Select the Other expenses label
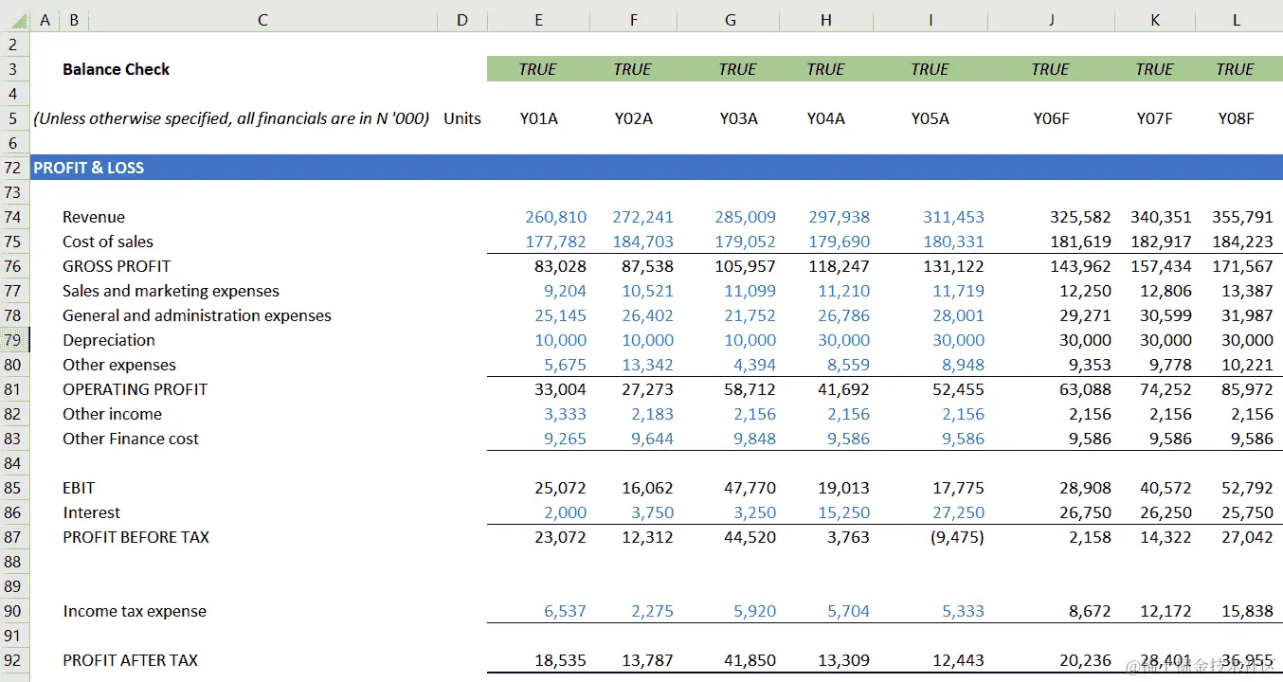Image resolution: width=1283 pixels, height=682 pixels. (x=119, y=365)
